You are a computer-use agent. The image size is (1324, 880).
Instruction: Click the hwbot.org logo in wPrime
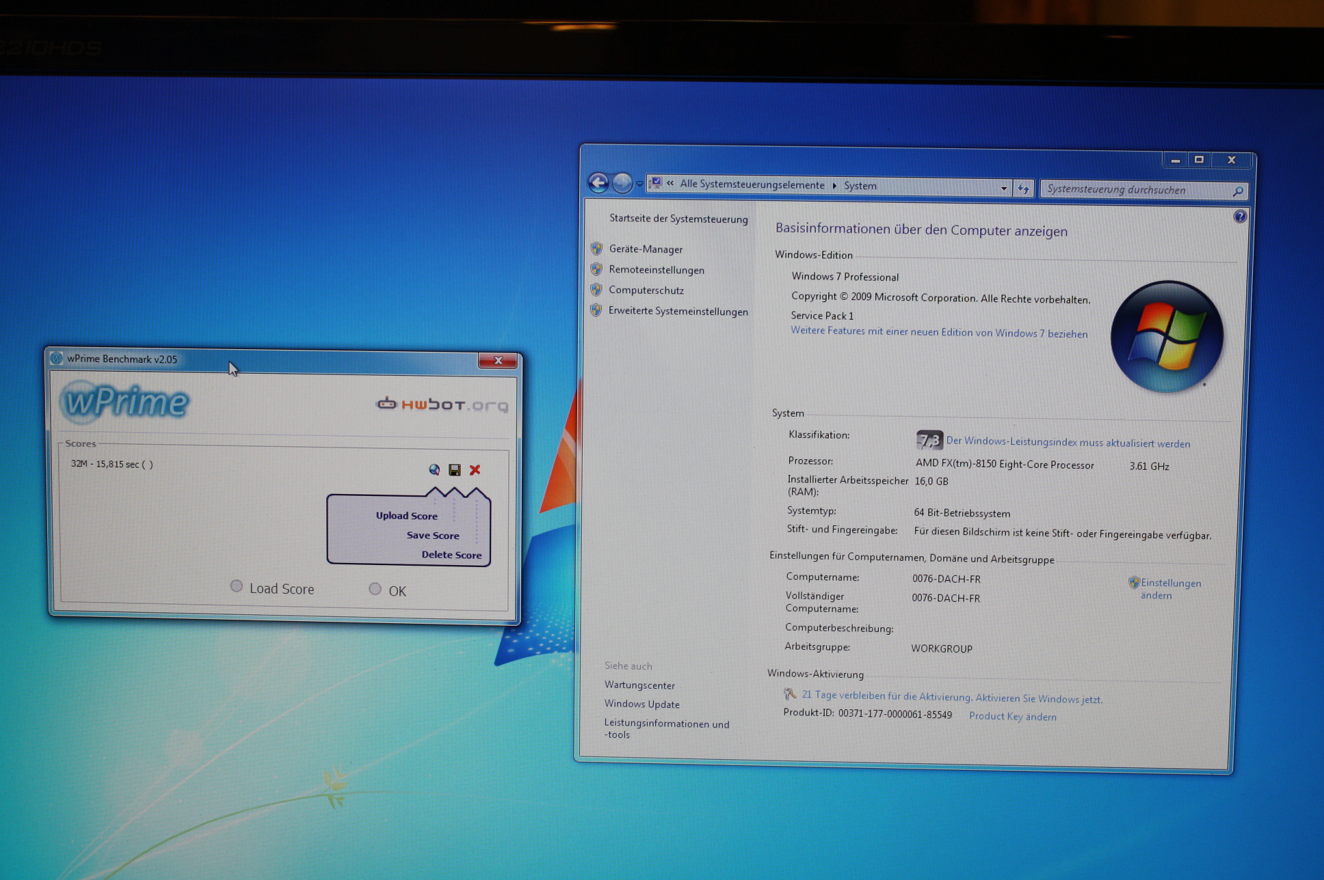[x=442, y=404]
